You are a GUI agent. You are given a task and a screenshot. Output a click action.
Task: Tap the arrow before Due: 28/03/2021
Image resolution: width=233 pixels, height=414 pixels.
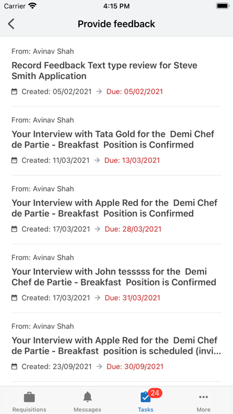click(97, 229)
